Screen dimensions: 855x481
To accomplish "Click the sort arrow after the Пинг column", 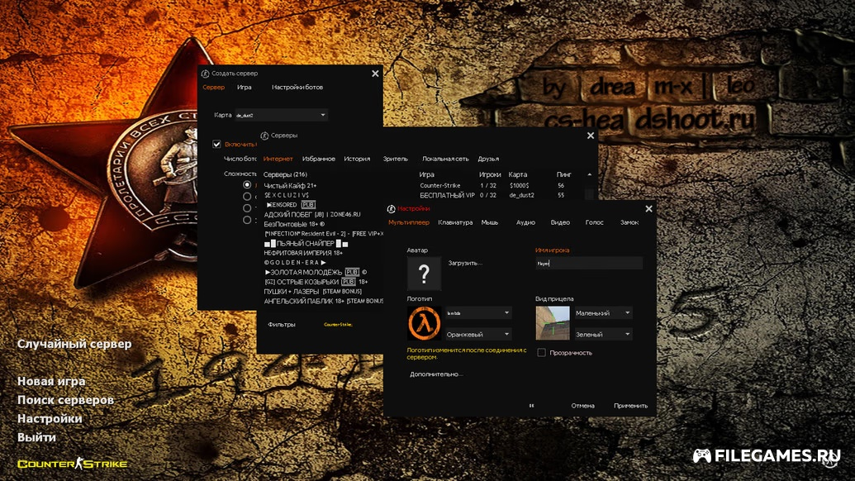I will coord(590,174).
